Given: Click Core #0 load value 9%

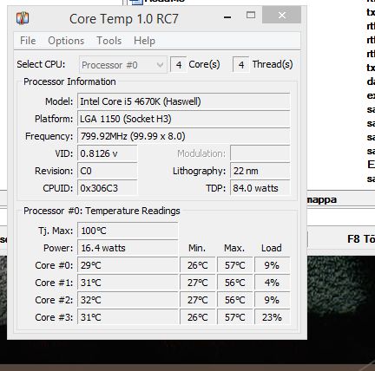Looking at the screenshot, I should coord(273,265).
